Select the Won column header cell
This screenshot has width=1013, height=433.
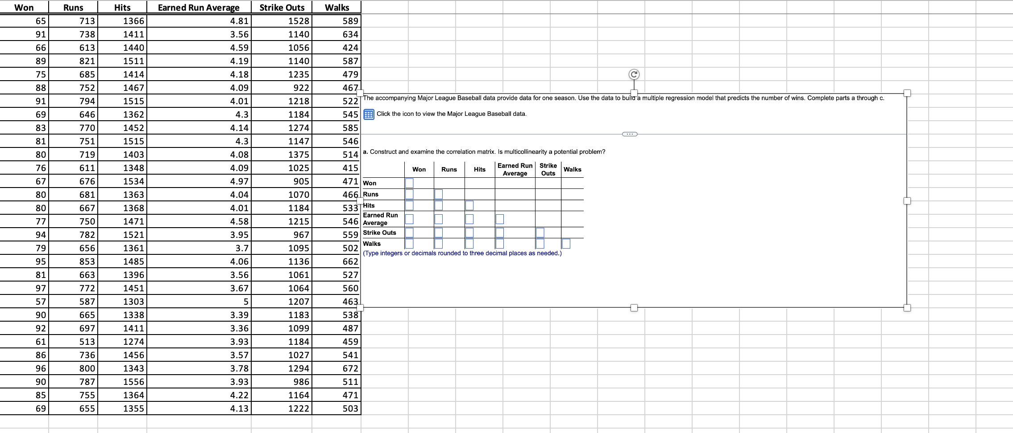pos(24,7)
